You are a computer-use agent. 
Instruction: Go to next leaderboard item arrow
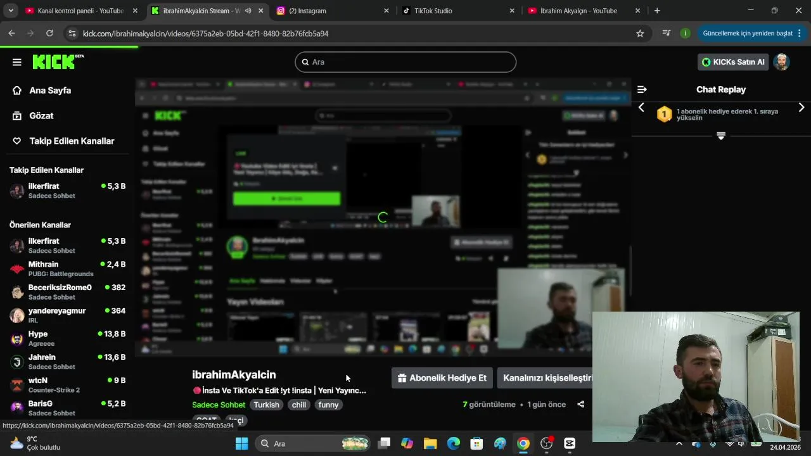801,108
